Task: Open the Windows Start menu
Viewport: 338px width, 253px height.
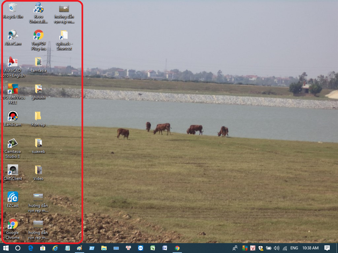Action: pyautogui.click(x=6, y=248)
